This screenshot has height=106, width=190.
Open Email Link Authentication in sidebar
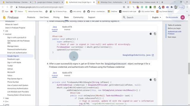click(x=17, y=53)
